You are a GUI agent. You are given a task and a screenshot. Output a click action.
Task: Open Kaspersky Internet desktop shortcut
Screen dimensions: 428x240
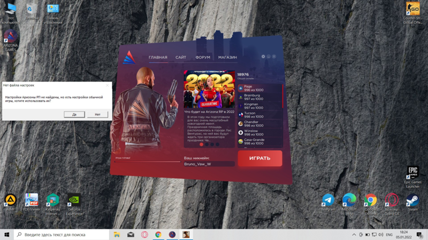click(x=52, y=204)
